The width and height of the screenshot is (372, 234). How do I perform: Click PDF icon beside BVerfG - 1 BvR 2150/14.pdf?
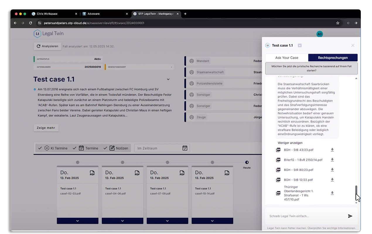pyautogui.click(x=278, y=160)
